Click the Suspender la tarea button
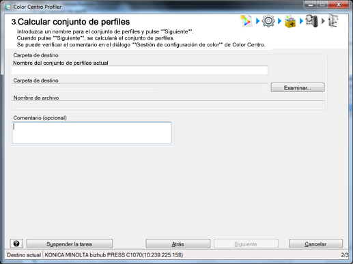The width and height of the screenshot is (353, 264). (x=70, y=244)
